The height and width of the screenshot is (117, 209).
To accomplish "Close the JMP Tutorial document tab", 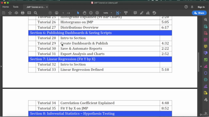I will 47,7.
